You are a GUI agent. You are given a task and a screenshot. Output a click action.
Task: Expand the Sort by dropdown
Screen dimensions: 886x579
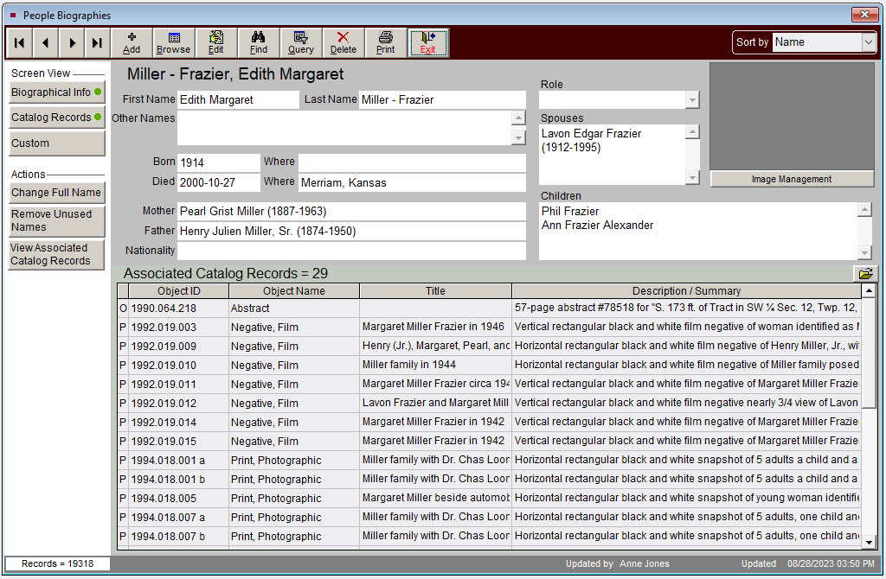coord(868,42)
